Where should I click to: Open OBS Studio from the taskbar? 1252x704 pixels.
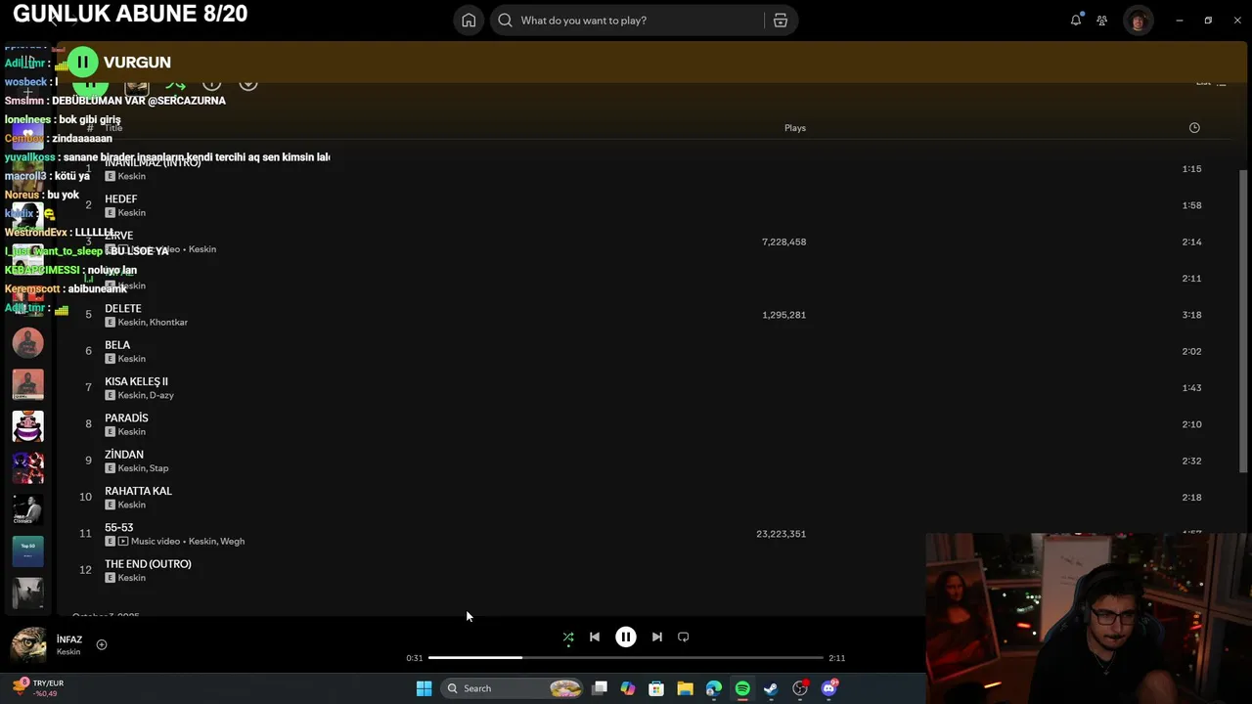(x=800, y=688)
